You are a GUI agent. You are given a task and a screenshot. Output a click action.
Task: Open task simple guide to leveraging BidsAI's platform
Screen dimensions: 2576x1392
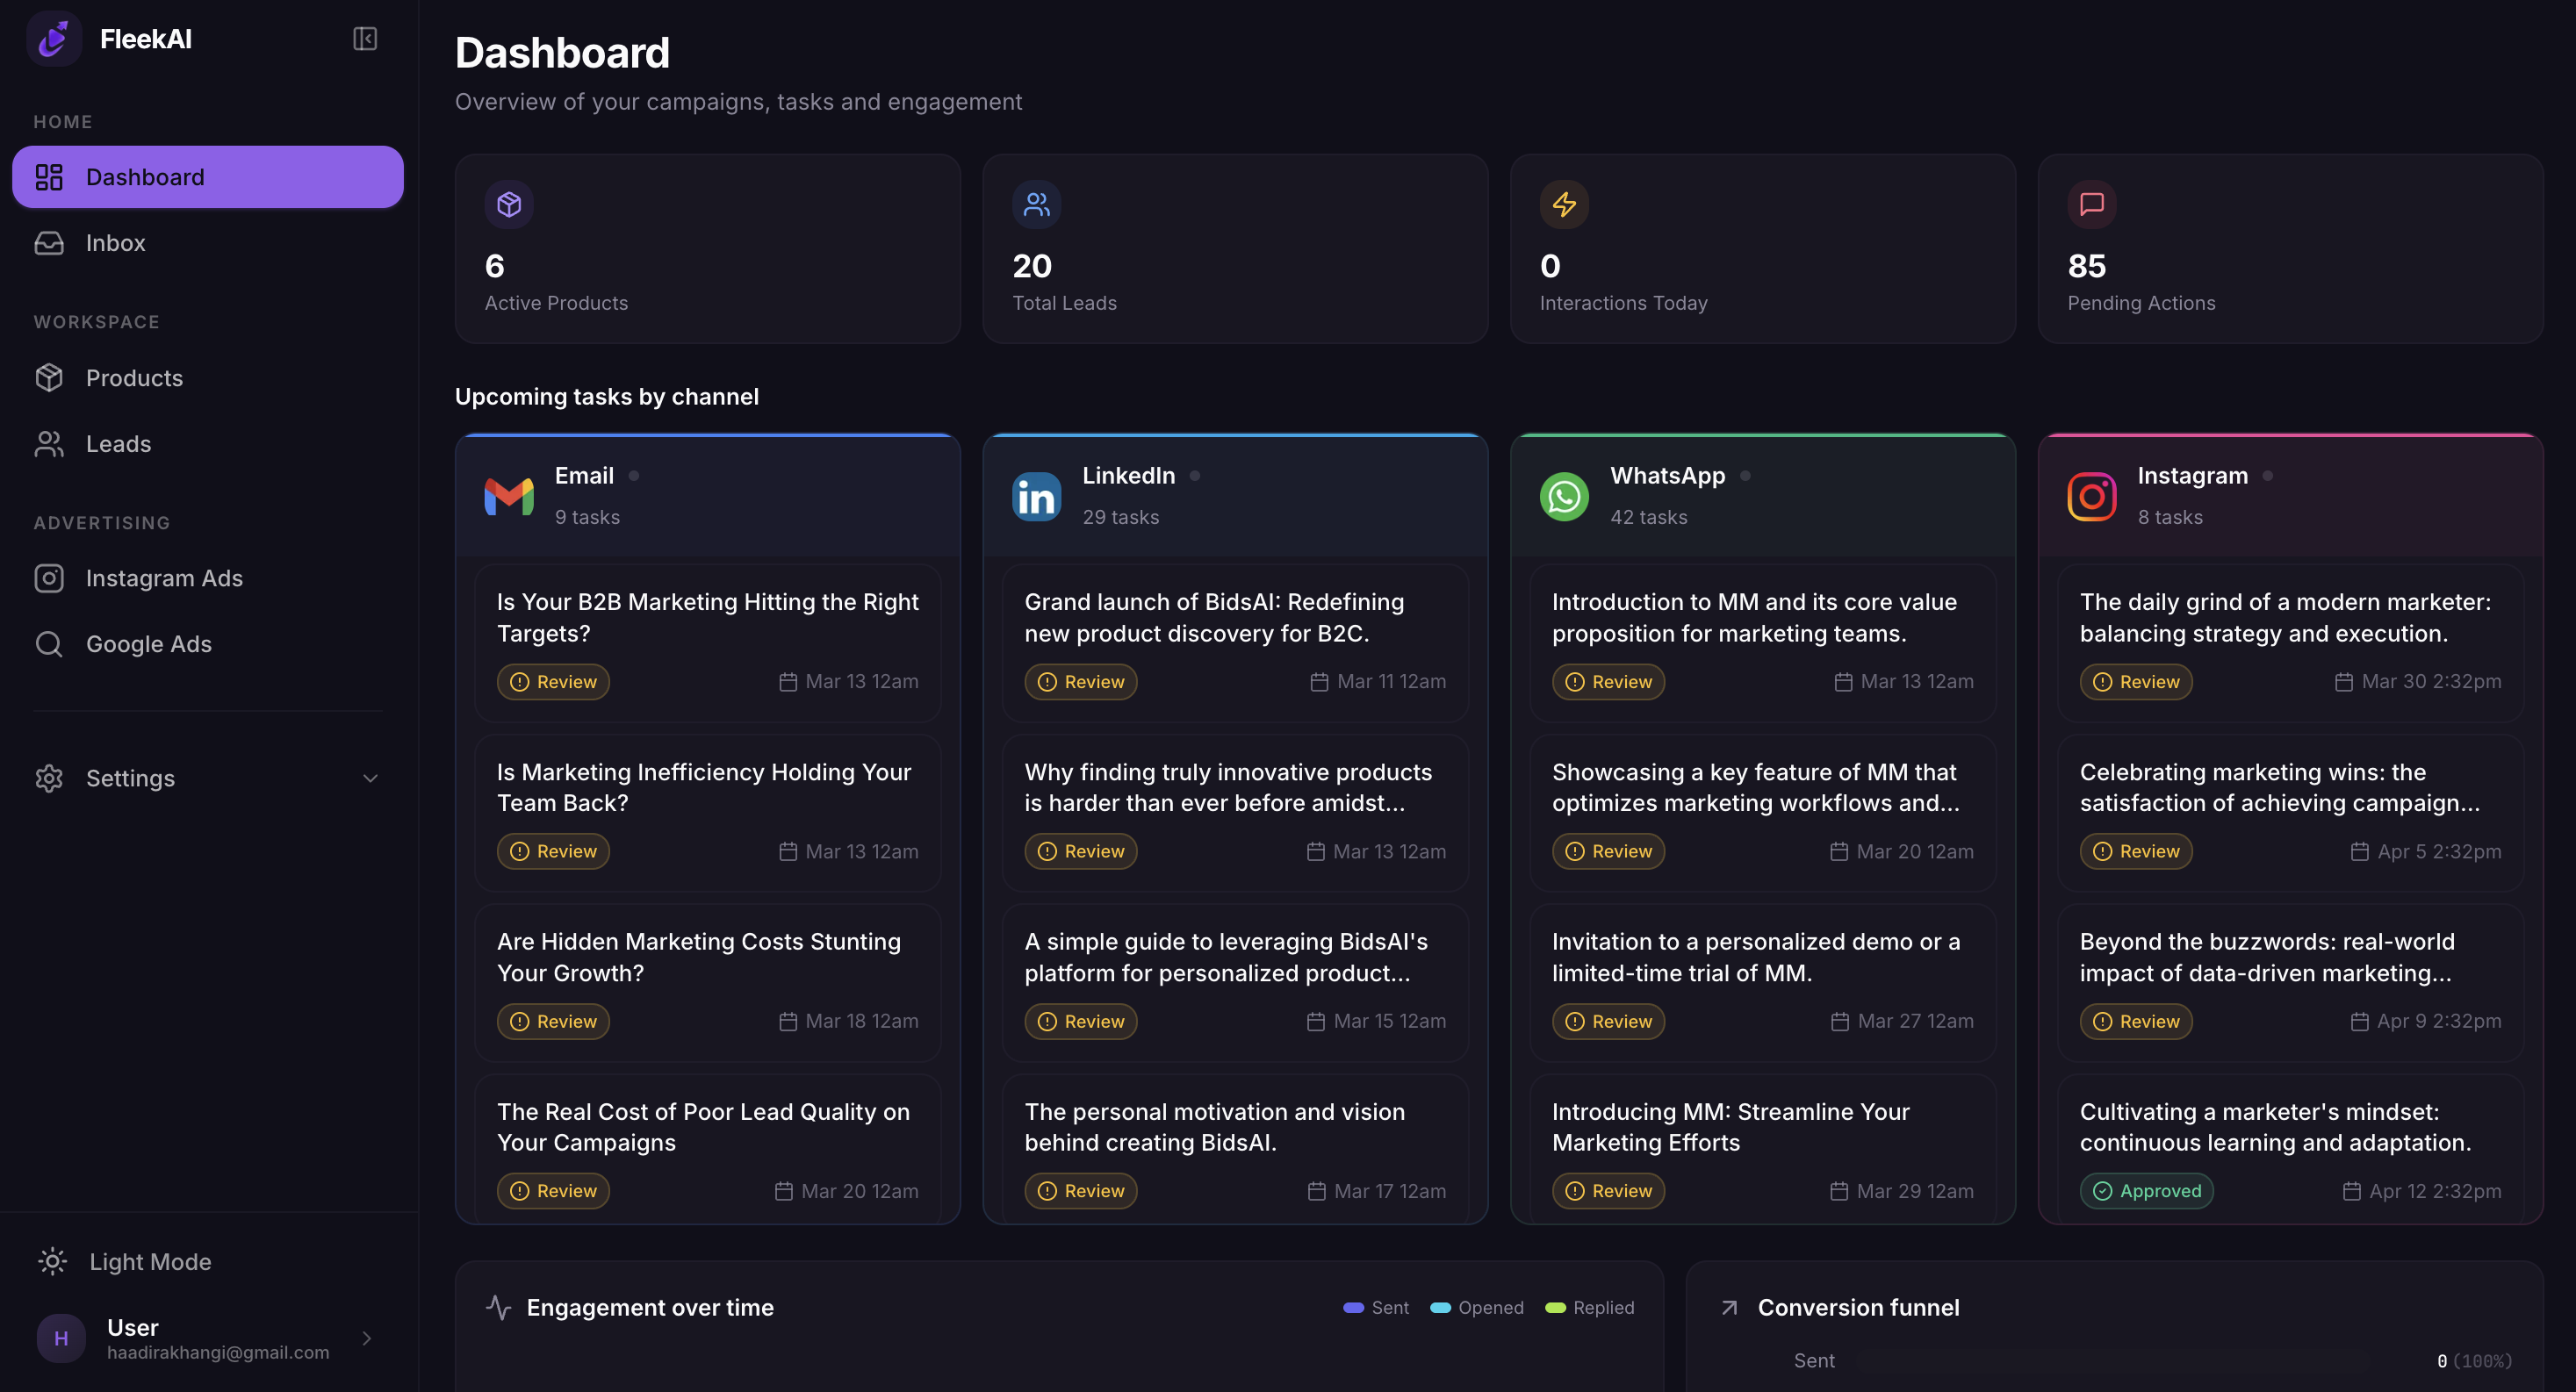[1236, 983]
